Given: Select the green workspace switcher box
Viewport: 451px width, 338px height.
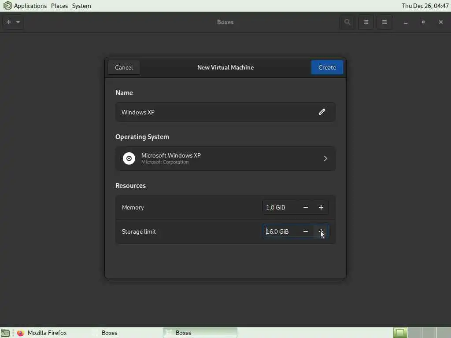Looking at the screenshot, I should tap(400, 333).
